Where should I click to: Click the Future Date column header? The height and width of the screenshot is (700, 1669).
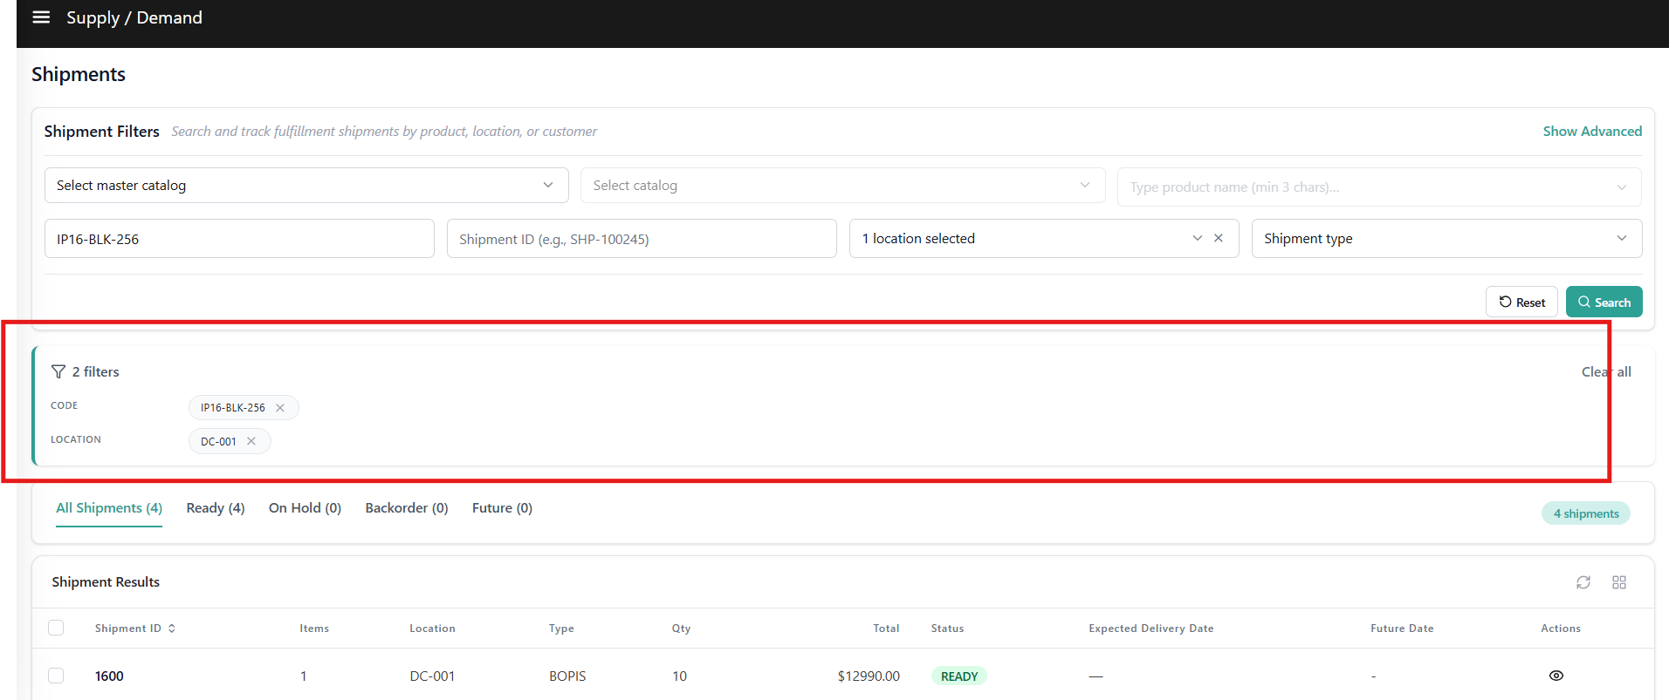(x=1402, y=629)
